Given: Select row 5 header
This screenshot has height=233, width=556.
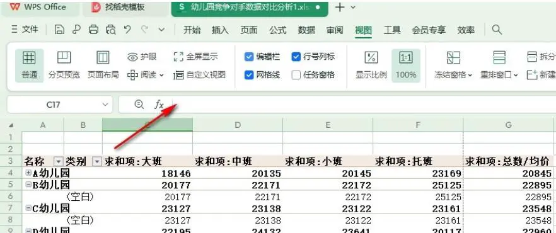Looking at the screenshot, I should pos(11,185).
